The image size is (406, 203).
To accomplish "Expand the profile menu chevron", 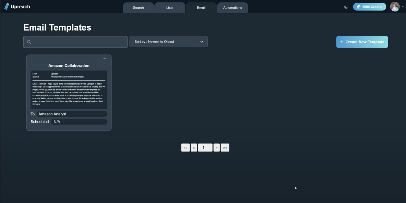I will point(403,7).
